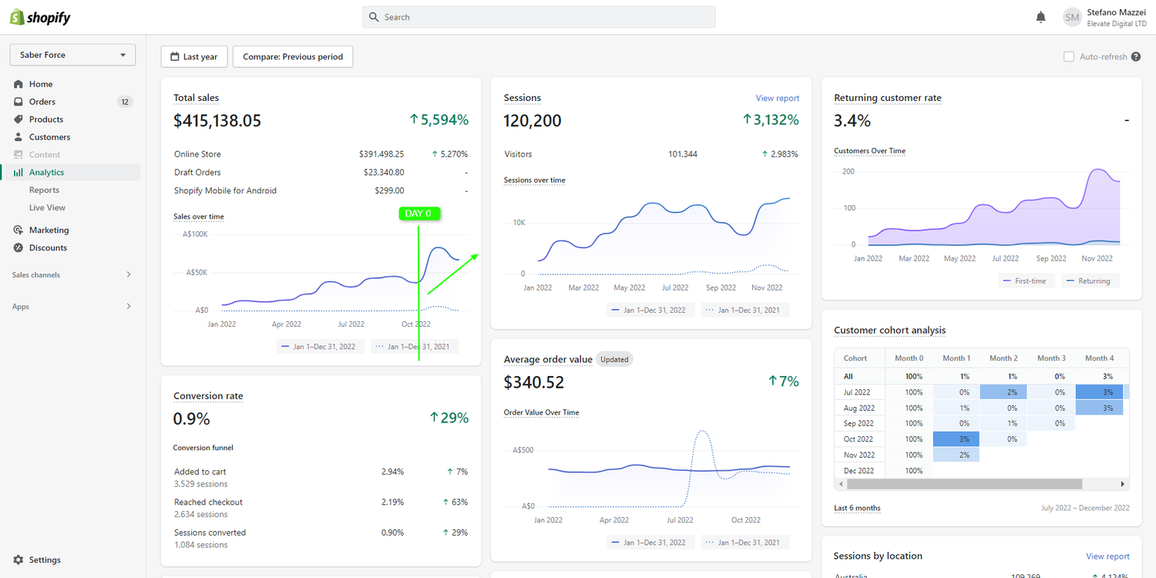Click the Home house icon in sidebar
Viewport: 1156px width, 578px height.
coord(18,84)
